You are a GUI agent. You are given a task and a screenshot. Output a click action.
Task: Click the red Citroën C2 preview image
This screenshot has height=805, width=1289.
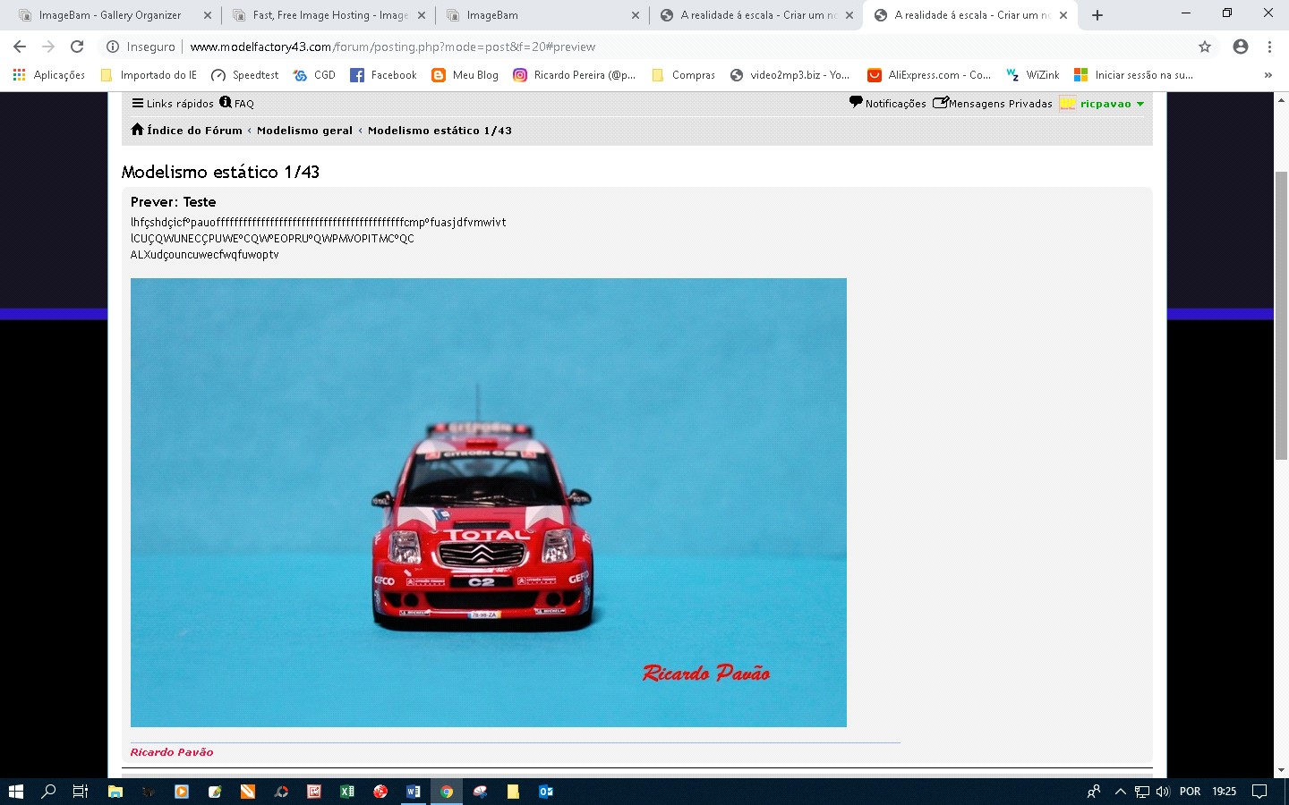pos(489,503)
